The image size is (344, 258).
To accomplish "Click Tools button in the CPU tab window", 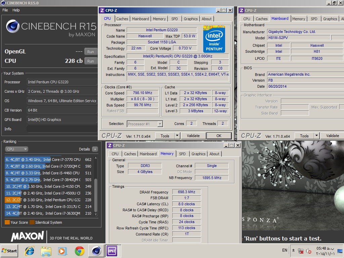I will pyautogui.click(x=165, y=136).
